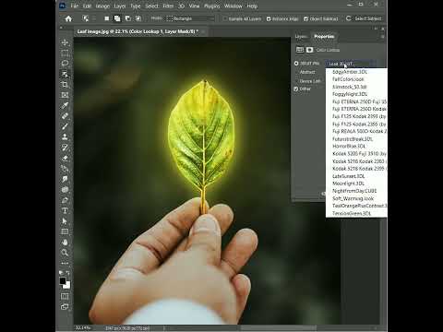Select the Lasso tool
Image resolution: width=443 pixels, height=332 pixels.
click(65, 64)
